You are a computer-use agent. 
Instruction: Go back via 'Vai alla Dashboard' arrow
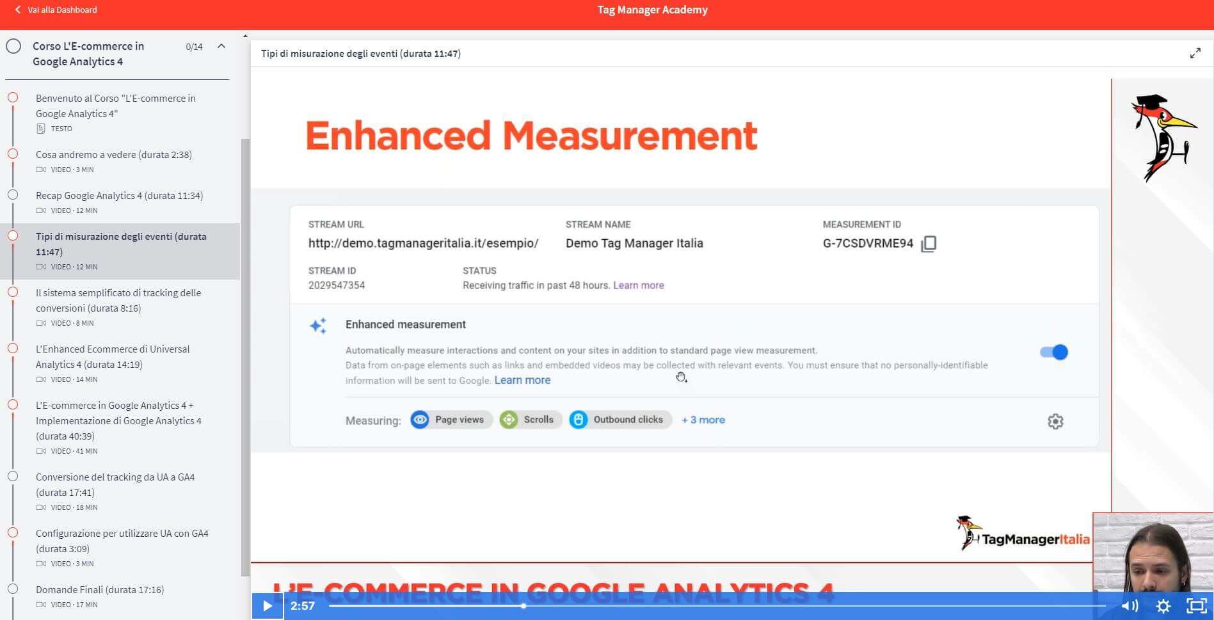point(18,10)
